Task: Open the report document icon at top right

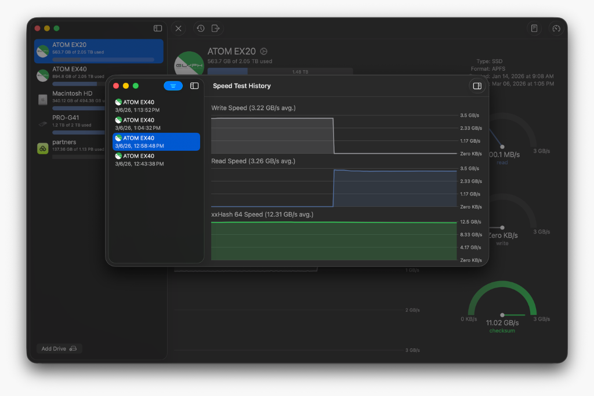Action: (534, 28)
